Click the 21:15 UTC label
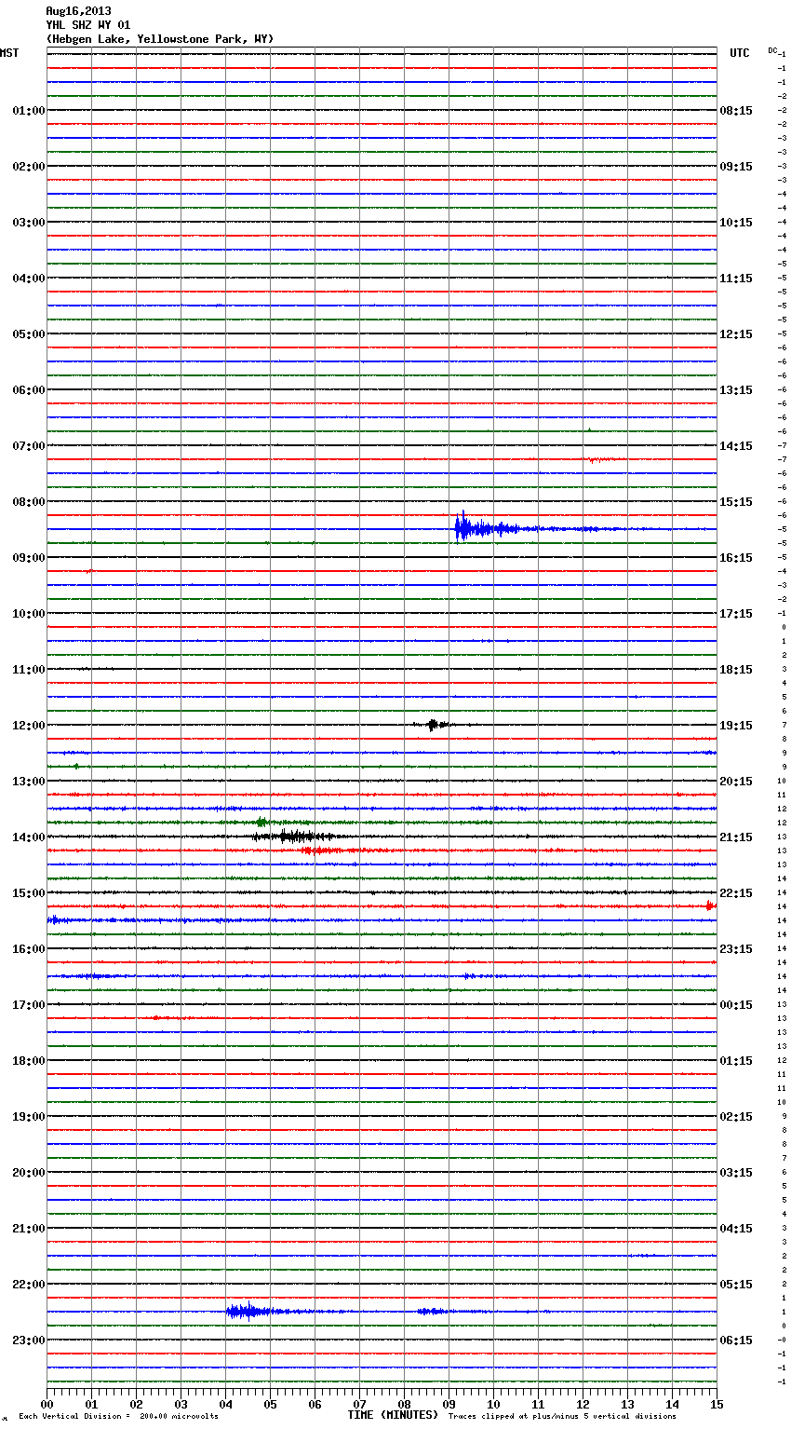 (736, 837)
